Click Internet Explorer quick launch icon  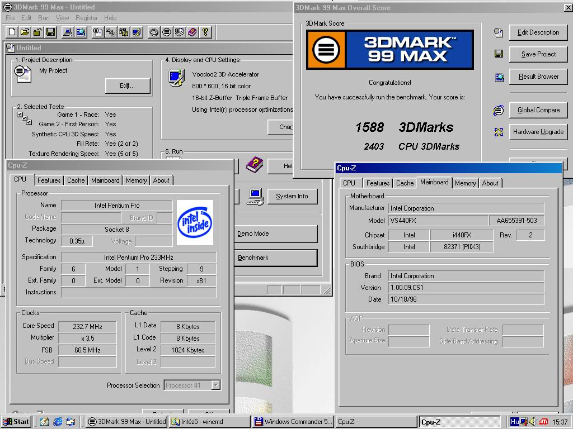tap(58, 422)
